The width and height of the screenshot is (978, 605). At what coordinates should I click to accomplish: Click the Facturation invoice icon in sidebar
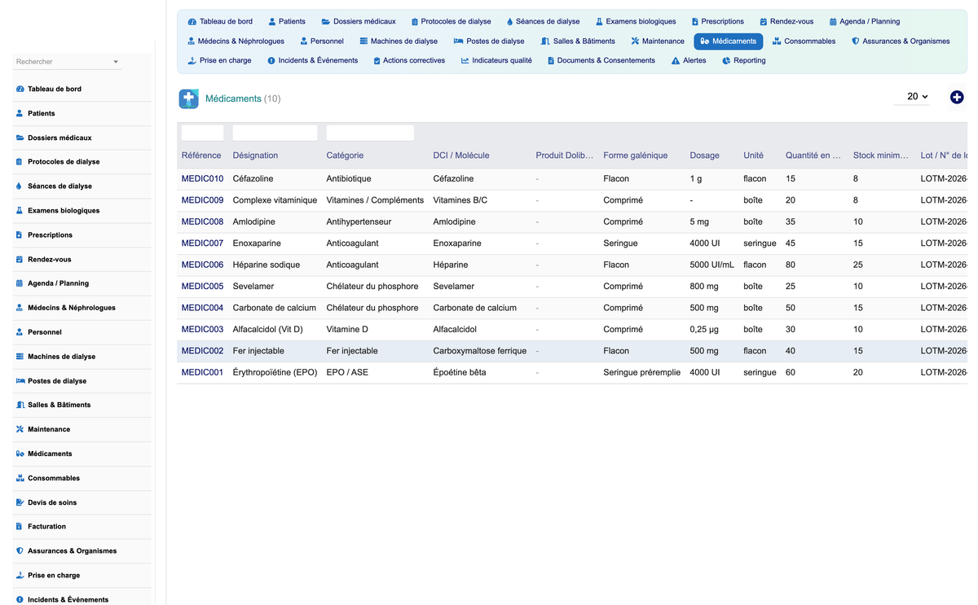pos(20,527)
